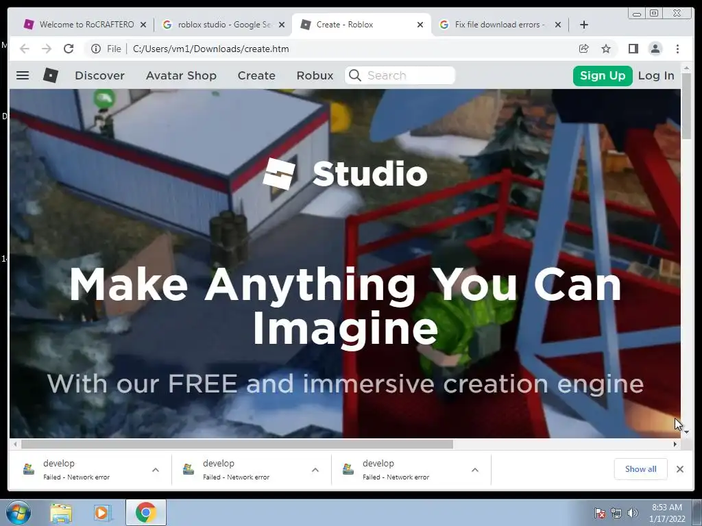This screenshot has width=702, height=526.
Task: Click the Studio logo in the hero banner
Action: click(346, 173)
